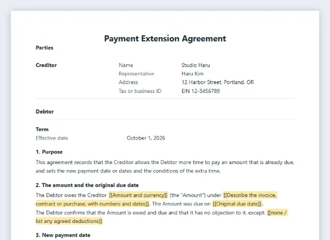Click the 'Address' field label
This screenshot has height=240, width=330.
128,82
